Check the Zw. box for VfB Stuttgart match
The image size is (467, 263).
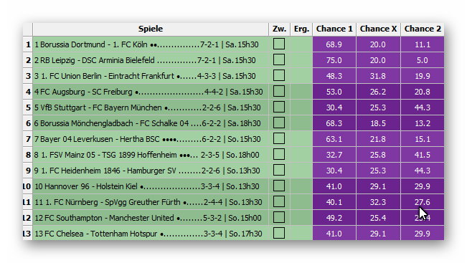coord(279,107)
